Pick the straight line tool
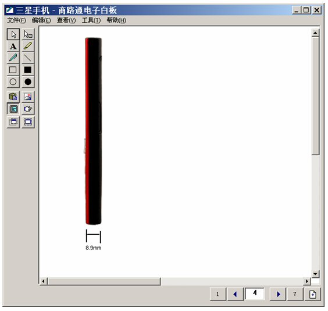Screen dimensions: 328x311 click(28, 58)
